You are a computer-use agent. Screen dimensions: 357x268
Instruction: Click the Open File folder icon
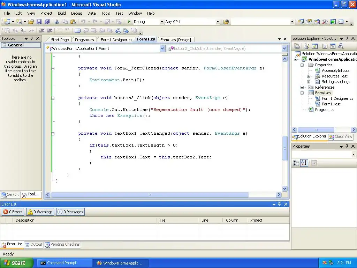click(x=31, y=22)
